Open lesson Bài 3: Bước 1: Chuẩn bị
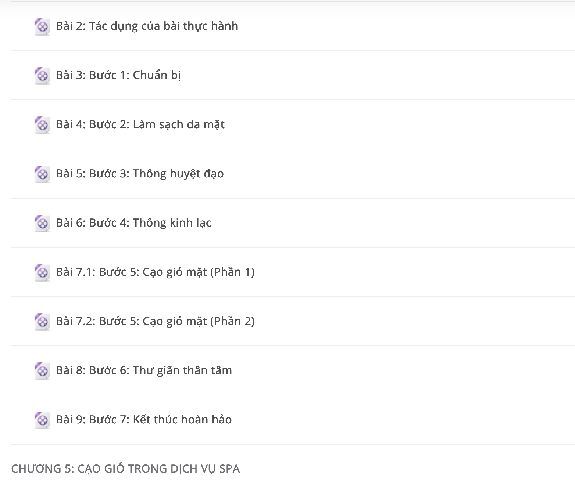The width and height of the screenshot is (575, 503). pyautogui.click(x=118, y=75)
